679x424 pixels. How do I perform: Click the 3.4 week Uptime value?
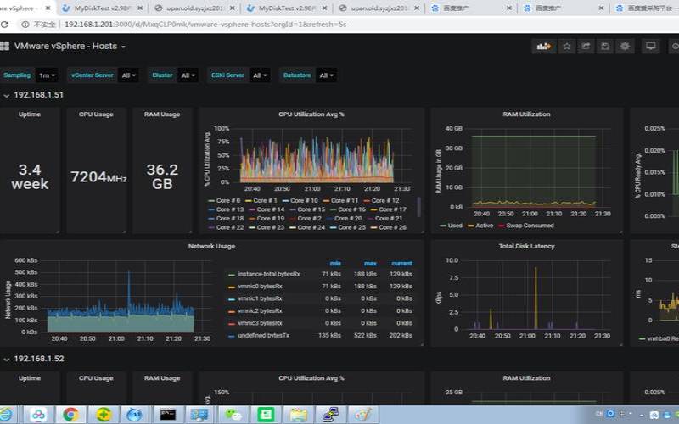click(30, 176)
